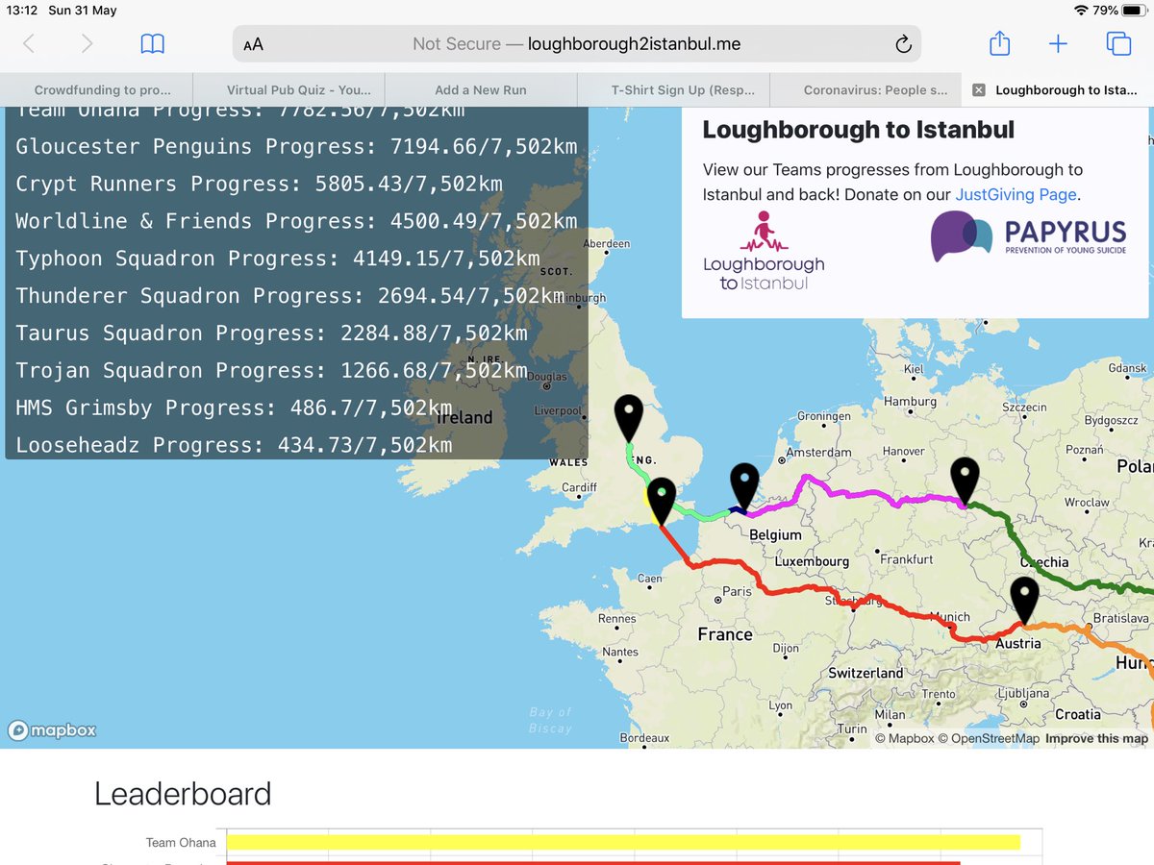Switch to T-Shirt Sign Up tab

coord(673,90)
